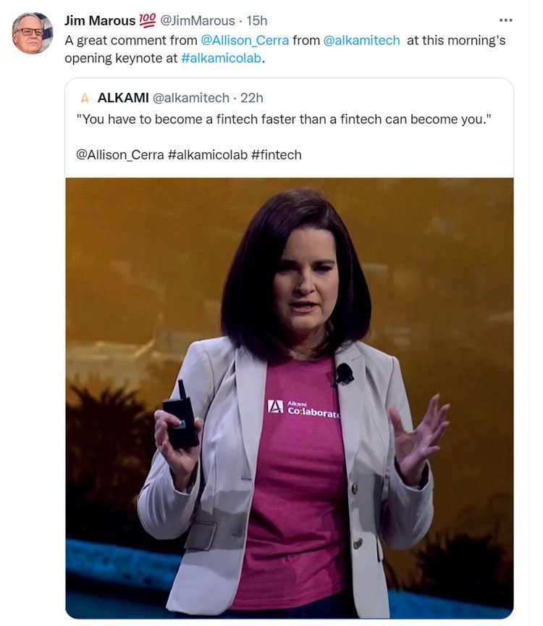
Task: Click Jim Marous profile avatar
Action: pos(33,33)
